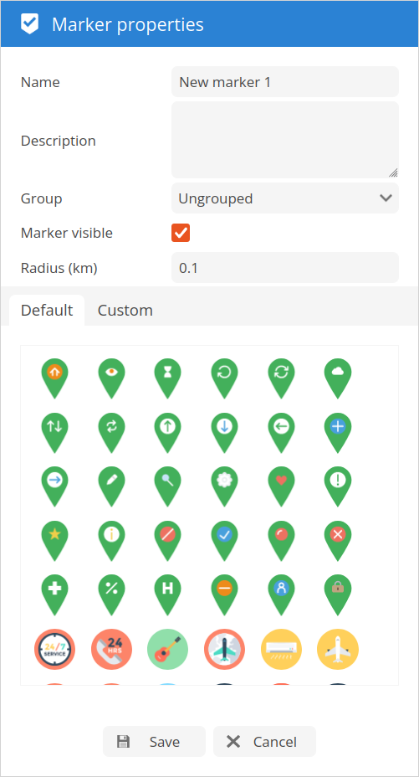This screenshot has width=419, height=777.
Task: Open the Group dropdown
Action: point(285,198)
